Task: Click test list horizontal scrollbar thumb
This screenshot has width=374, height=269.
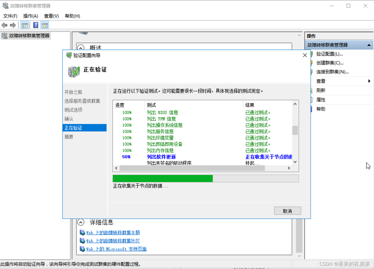Action: point(192,168)
